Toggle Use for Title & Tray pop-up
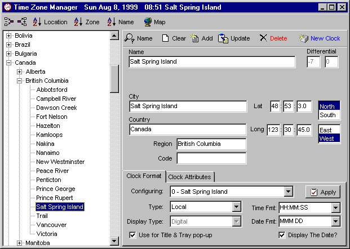The width and height of the screenshot is (350, 249). (x=132, y=235)
